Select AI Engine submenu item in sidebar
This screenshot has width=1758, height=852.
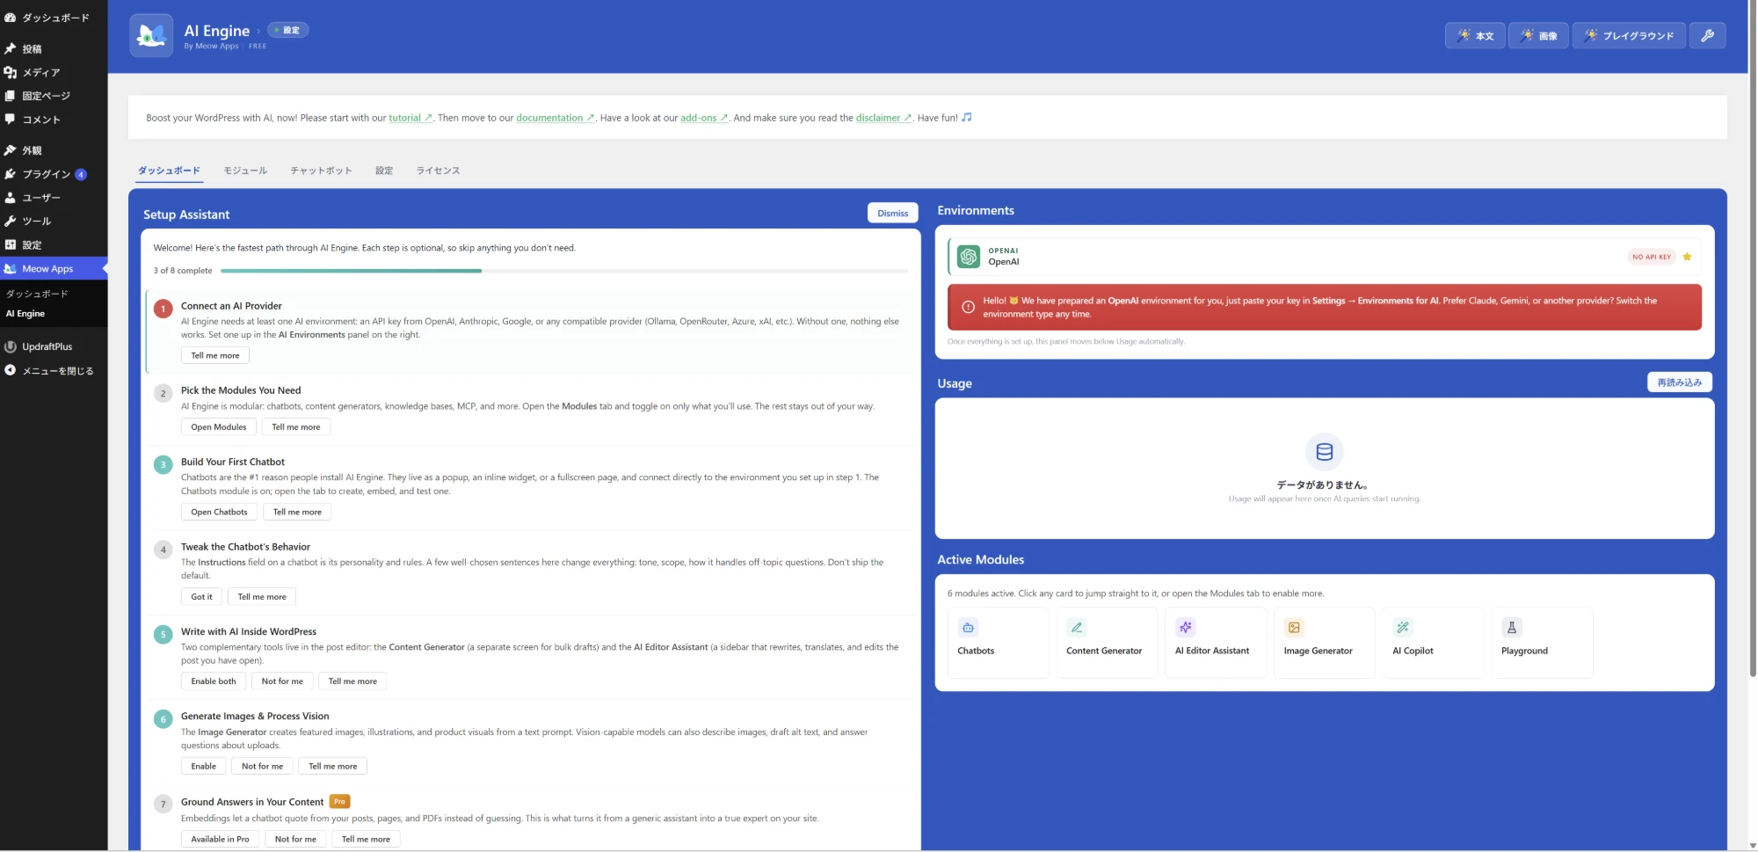tap(25, 314)
